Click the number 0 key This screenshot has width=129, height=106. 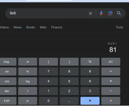pyautogui.click(x=48, y=101)
